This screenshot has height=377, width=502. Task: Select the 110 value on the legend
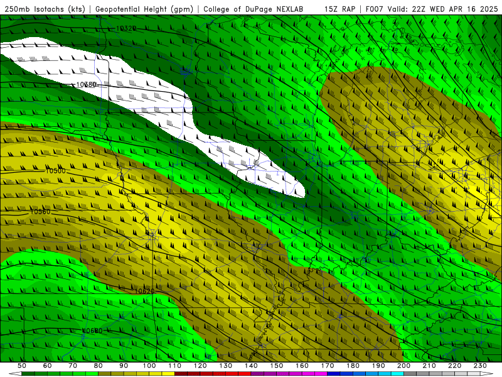tap(175, 366)
